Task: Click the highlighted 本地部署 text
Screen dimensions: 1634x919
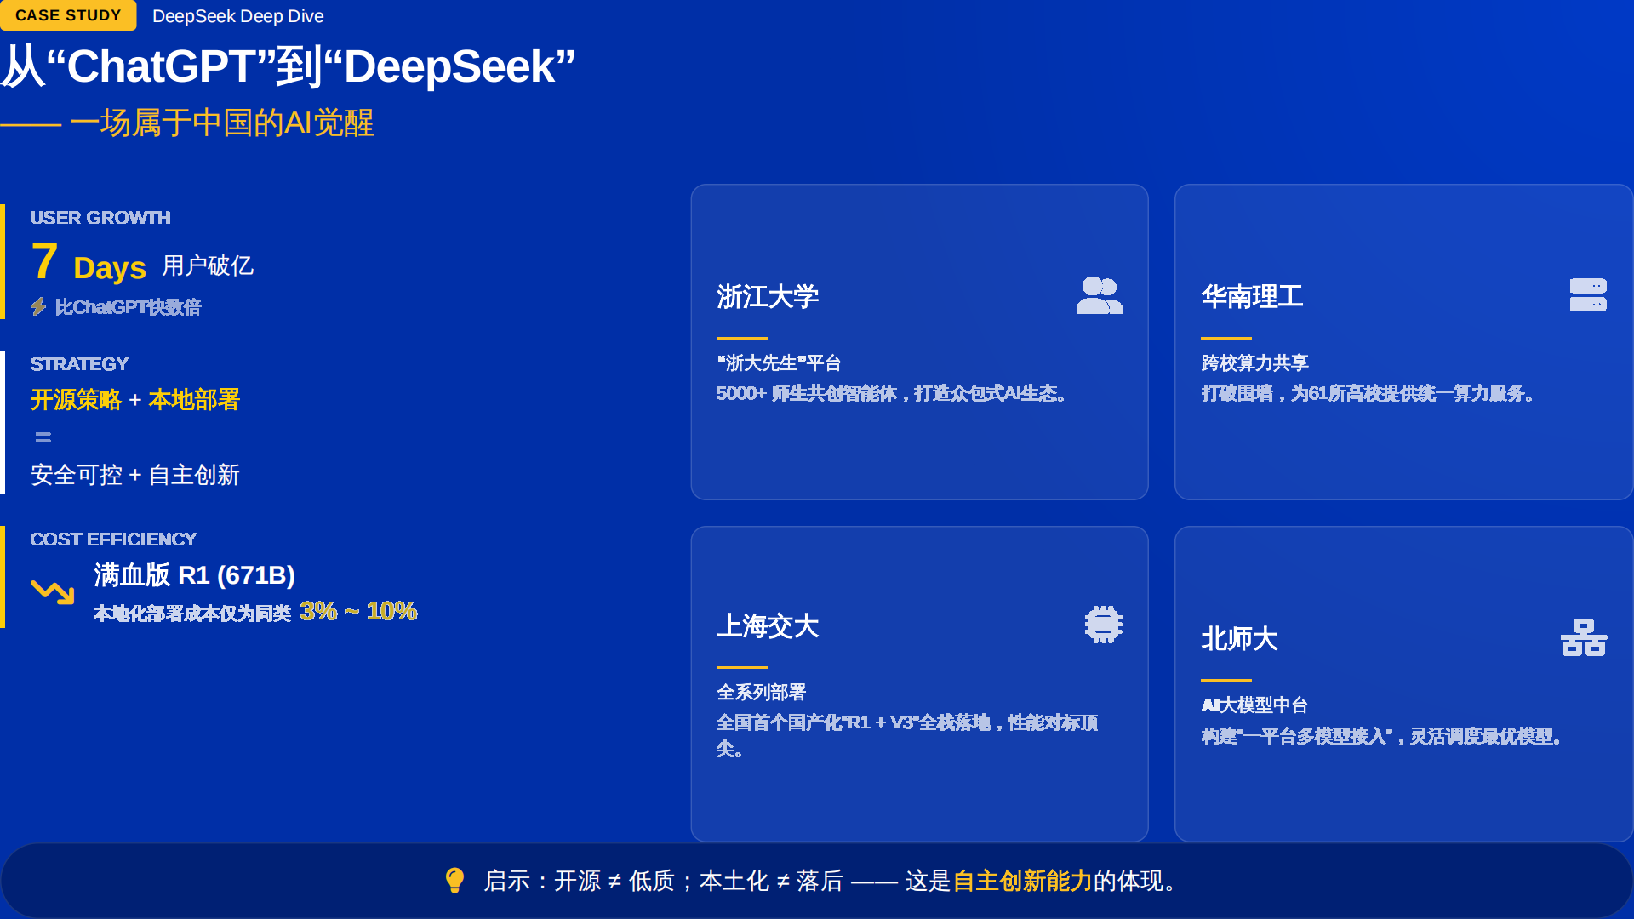Action: click(x=194, y=400)
